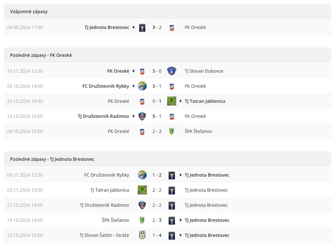Open the 5 - 1 score of Radimov match

(157, 116)
